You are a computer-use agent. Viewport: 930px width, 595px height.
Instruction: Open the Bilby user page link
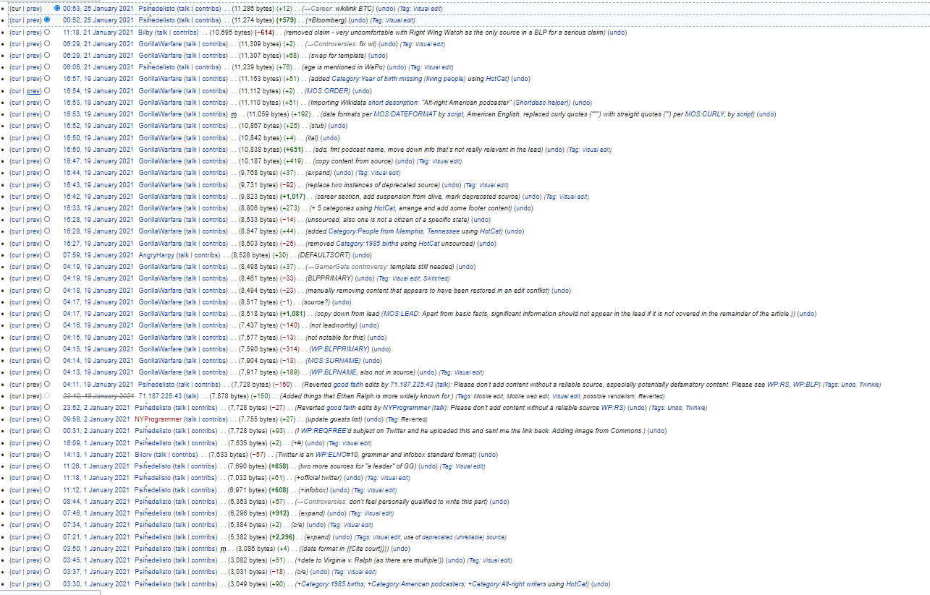[145, 33]
